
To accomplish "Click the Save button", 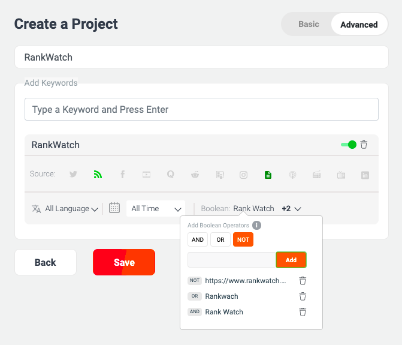I will pyautogui.click(x=124, y=262).
